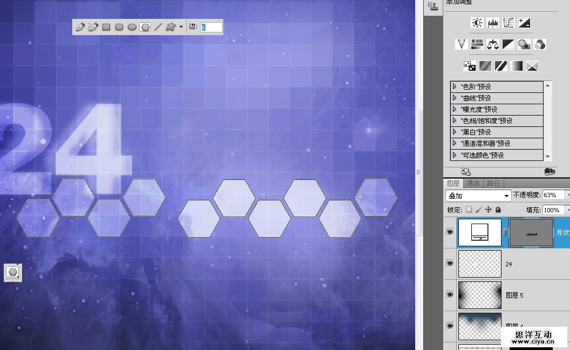Add a Curves adjustment layer

(x=508, y=23)
